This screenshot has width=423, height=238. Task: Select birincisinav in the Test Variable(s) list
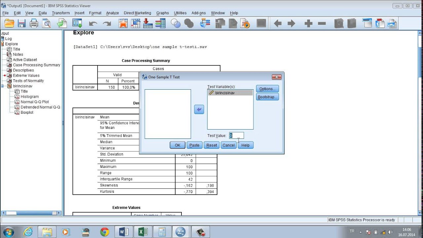click(230, 93)
